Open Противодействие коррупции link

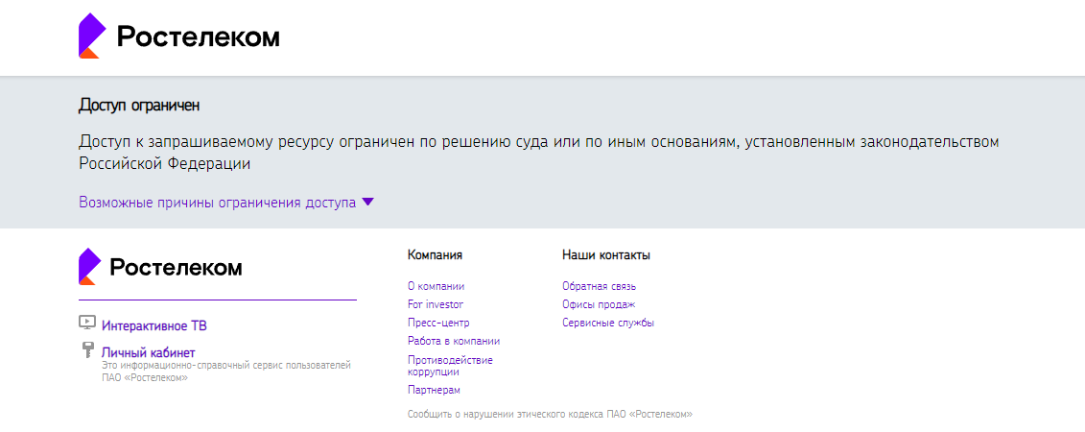[450, 366]
